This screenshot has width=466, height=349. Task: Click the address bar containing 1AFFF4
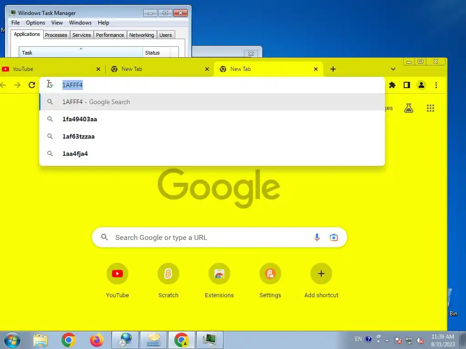tap(212, 85)
